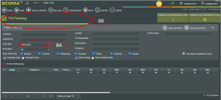Image resolution: width=221 pixels, height=100 pixels.
Task: Select the Schedule Times radio button
Action: tap(23, 58)
